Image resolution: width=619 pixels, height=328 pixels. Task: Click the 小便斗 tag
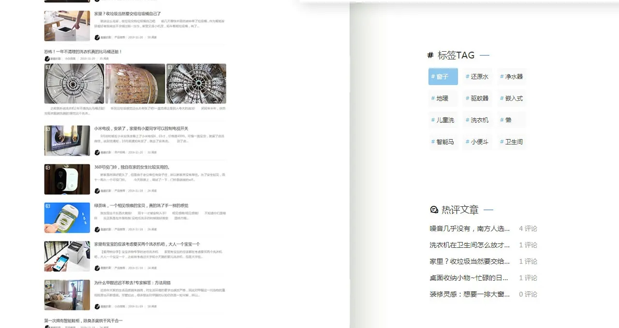pos(477,142)
